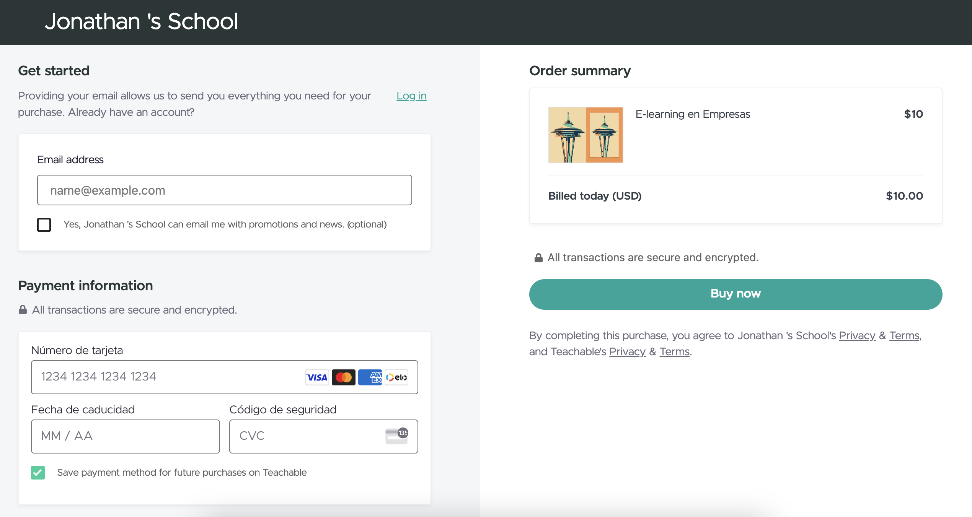Click the Payment information heading
Viewport: 972px width, 517px height.
(85, 286)
